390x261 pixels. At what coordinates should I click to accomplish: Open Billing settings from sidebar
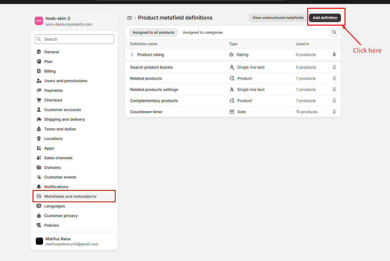pos(50,71)
